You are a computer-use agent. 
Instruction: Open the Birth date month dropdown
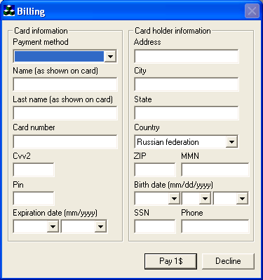click(157, 198)
